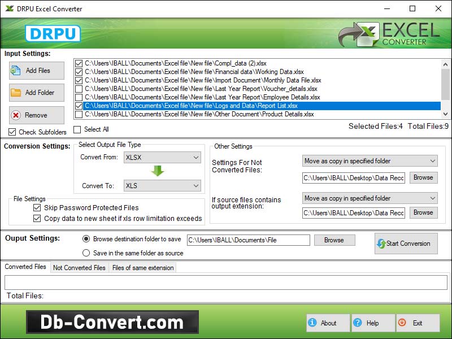The height and width of the screenshot is (339, 452).
Task: Click Browse next to destination folder path
Action: coord(333,240)
